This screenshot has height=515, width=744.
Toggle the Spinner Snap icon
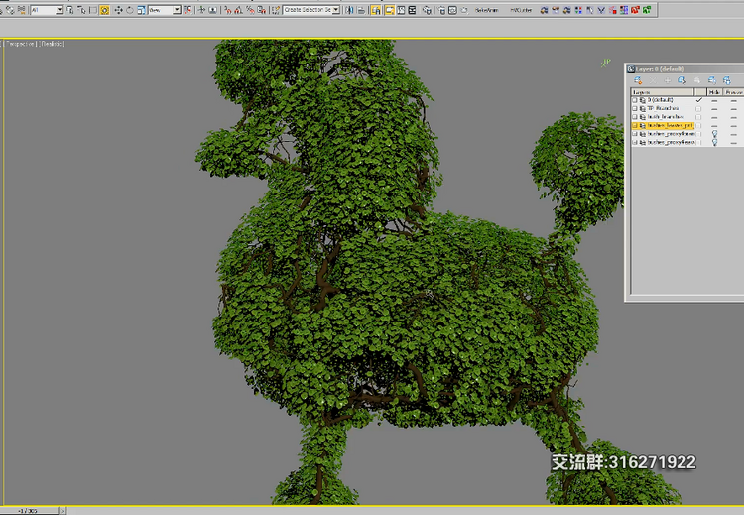tap(262, 10)
